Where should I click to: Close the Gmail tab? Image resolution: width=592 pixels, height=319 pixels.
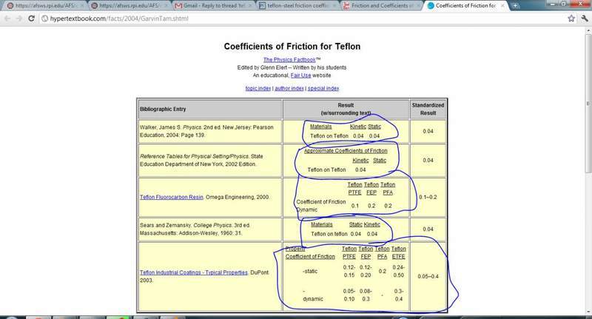pos(250,6)
